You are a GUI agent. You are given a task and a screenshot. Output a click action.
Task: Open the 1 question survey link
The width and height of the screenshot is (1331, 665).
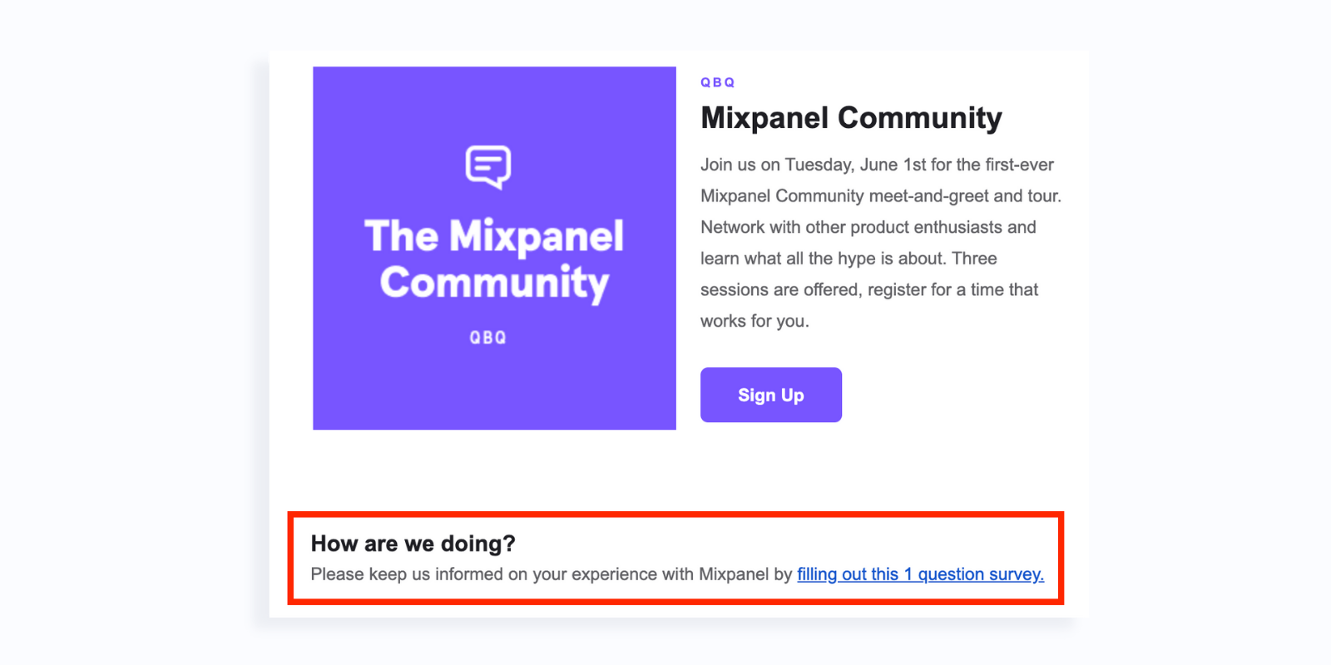point(920,574)
